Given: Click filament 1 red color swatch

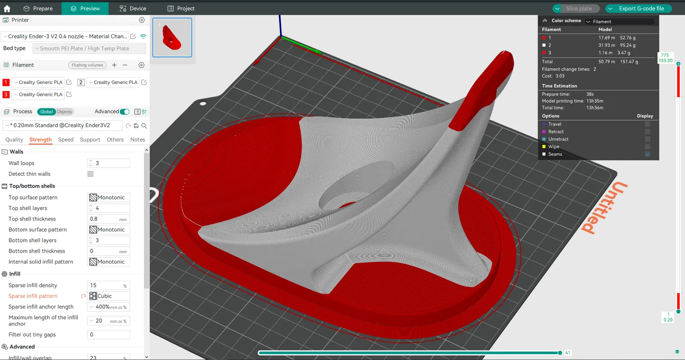Looking at the screenshot, I should pos(6,82).
